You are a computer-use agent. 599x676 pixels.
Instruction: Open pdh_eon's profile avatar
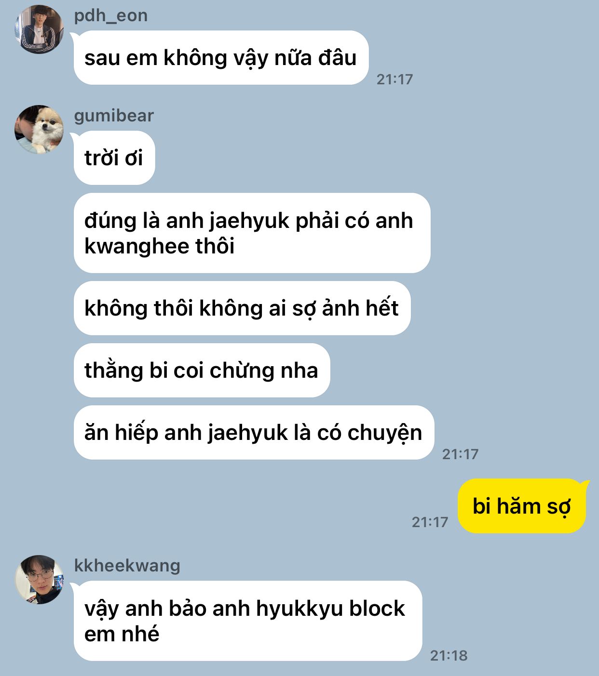[39, 29]
